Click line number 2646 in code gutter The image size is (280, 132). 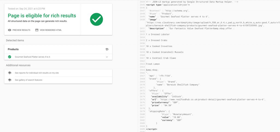click(142, 8)
